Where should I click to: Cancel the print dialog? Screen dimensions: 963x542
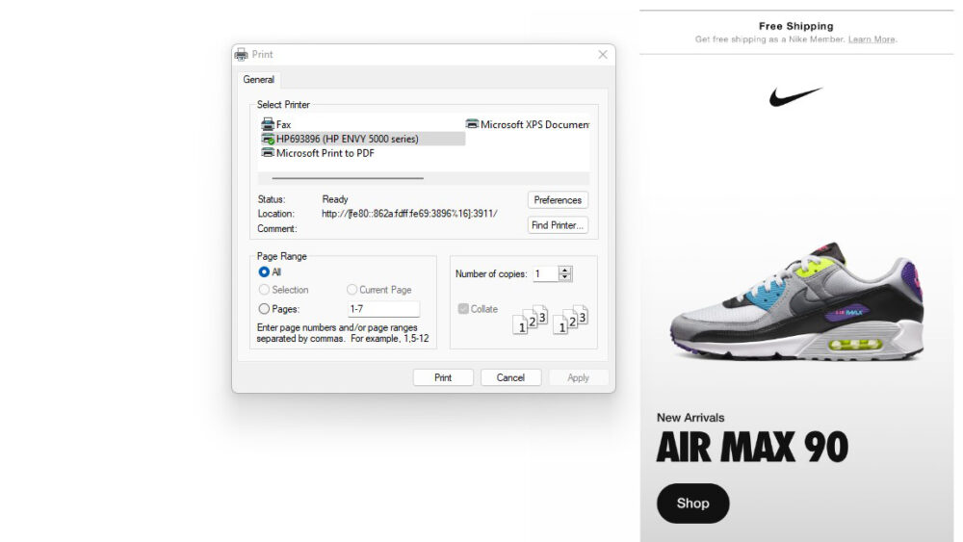510,377
